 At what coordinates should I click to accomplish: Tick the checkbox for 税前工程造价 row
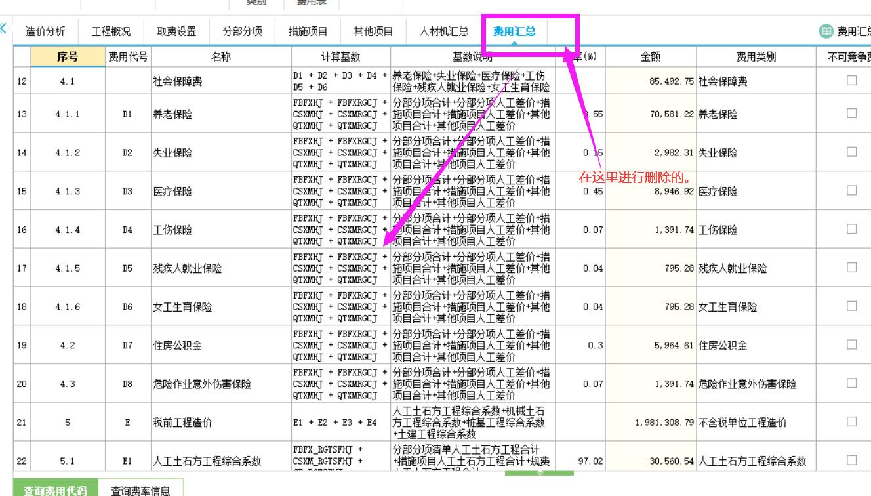[852, 421]
